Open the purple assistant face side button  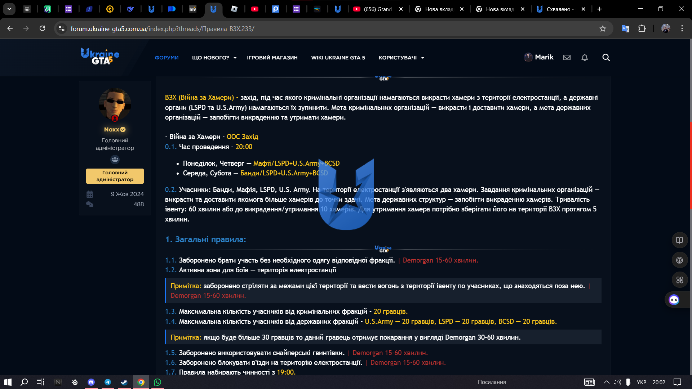(674, 300)
